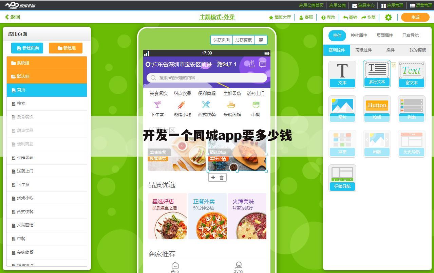Select the 画廊 gallery widget
Image resolution: width=434 pixels, height=273 pixels.
pyautogui.click(x=377, y=143)
